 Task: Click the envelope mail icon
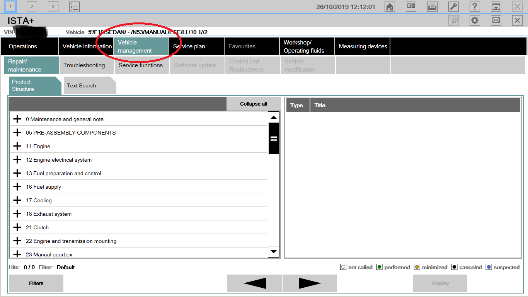pos(496,20)
